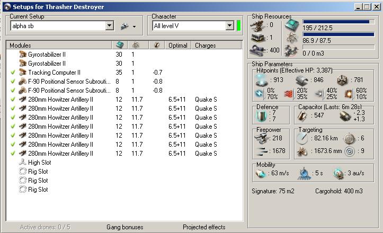Click the ship fitting icon next to setup

(x=124, y=26)
